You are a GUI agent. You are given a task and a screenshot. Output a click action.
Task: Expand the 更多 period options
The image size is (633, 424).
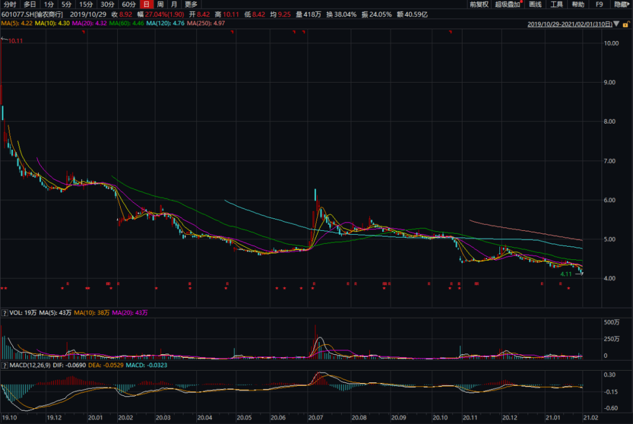(x=191, y=4)
